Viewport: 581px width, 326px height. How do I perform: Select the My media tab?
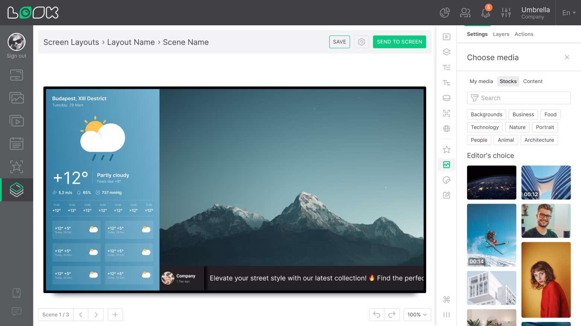click(x=481, y=81)
